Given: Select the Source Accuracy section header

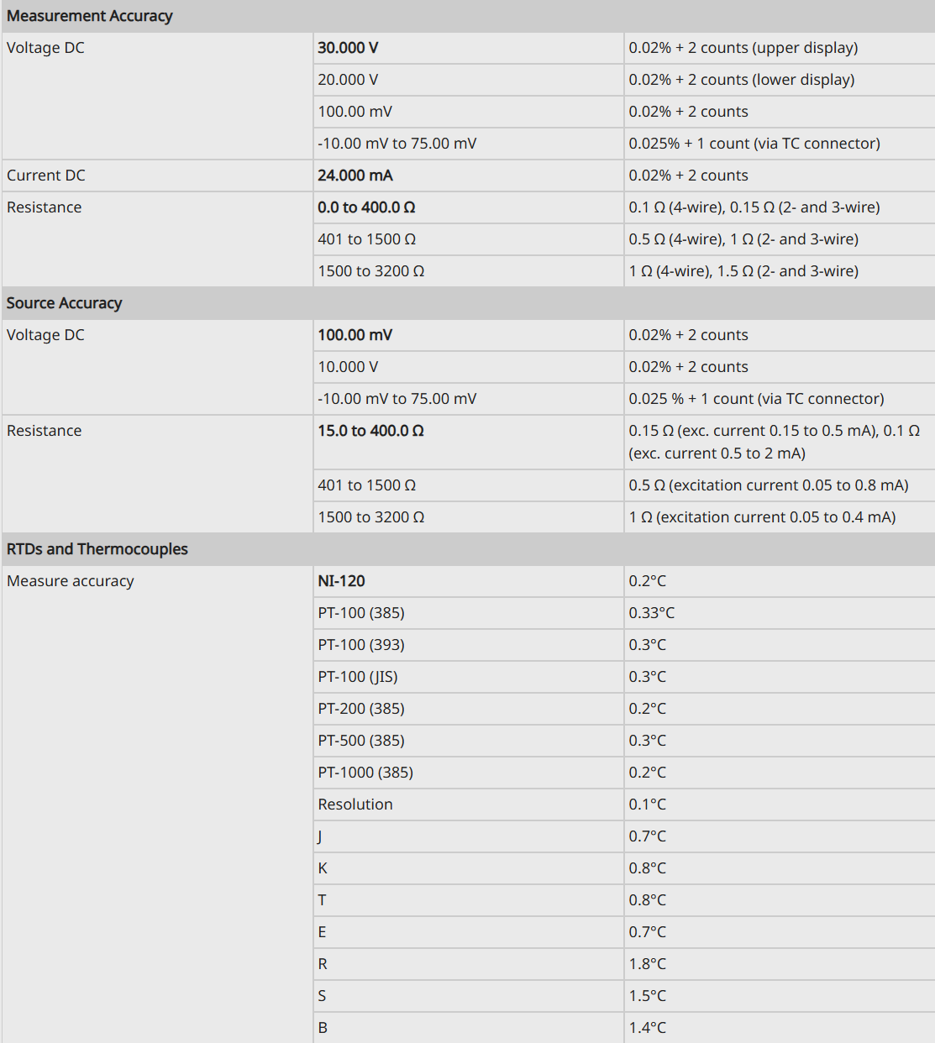Looking at the screenshot, I should pyautogui.click(x=65, y=303).
